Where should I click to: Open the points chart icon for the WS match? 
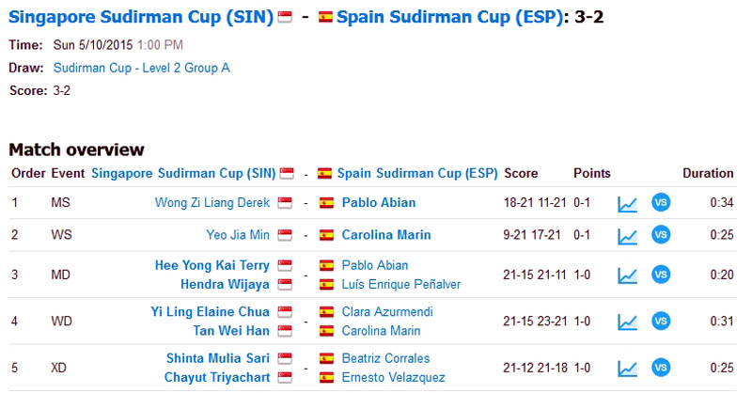point(627,236)
